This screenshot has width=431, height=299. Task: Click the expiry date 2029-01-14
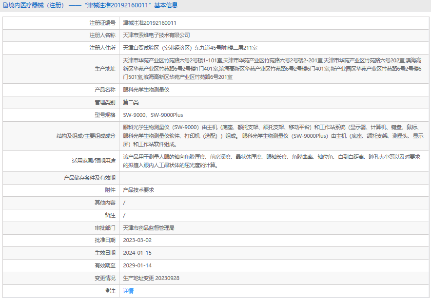pos(137,266)
